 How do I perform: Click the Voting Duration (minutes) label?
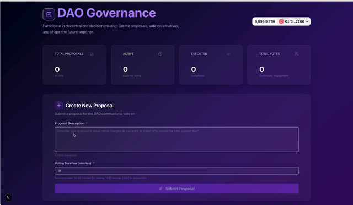click(73, 163)
